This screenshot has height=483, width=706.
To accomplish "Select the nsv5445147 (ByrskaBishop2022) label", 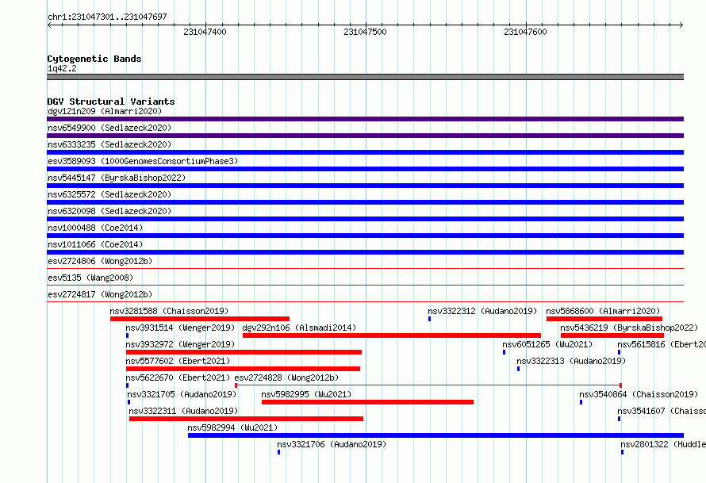I will [117, 178].
